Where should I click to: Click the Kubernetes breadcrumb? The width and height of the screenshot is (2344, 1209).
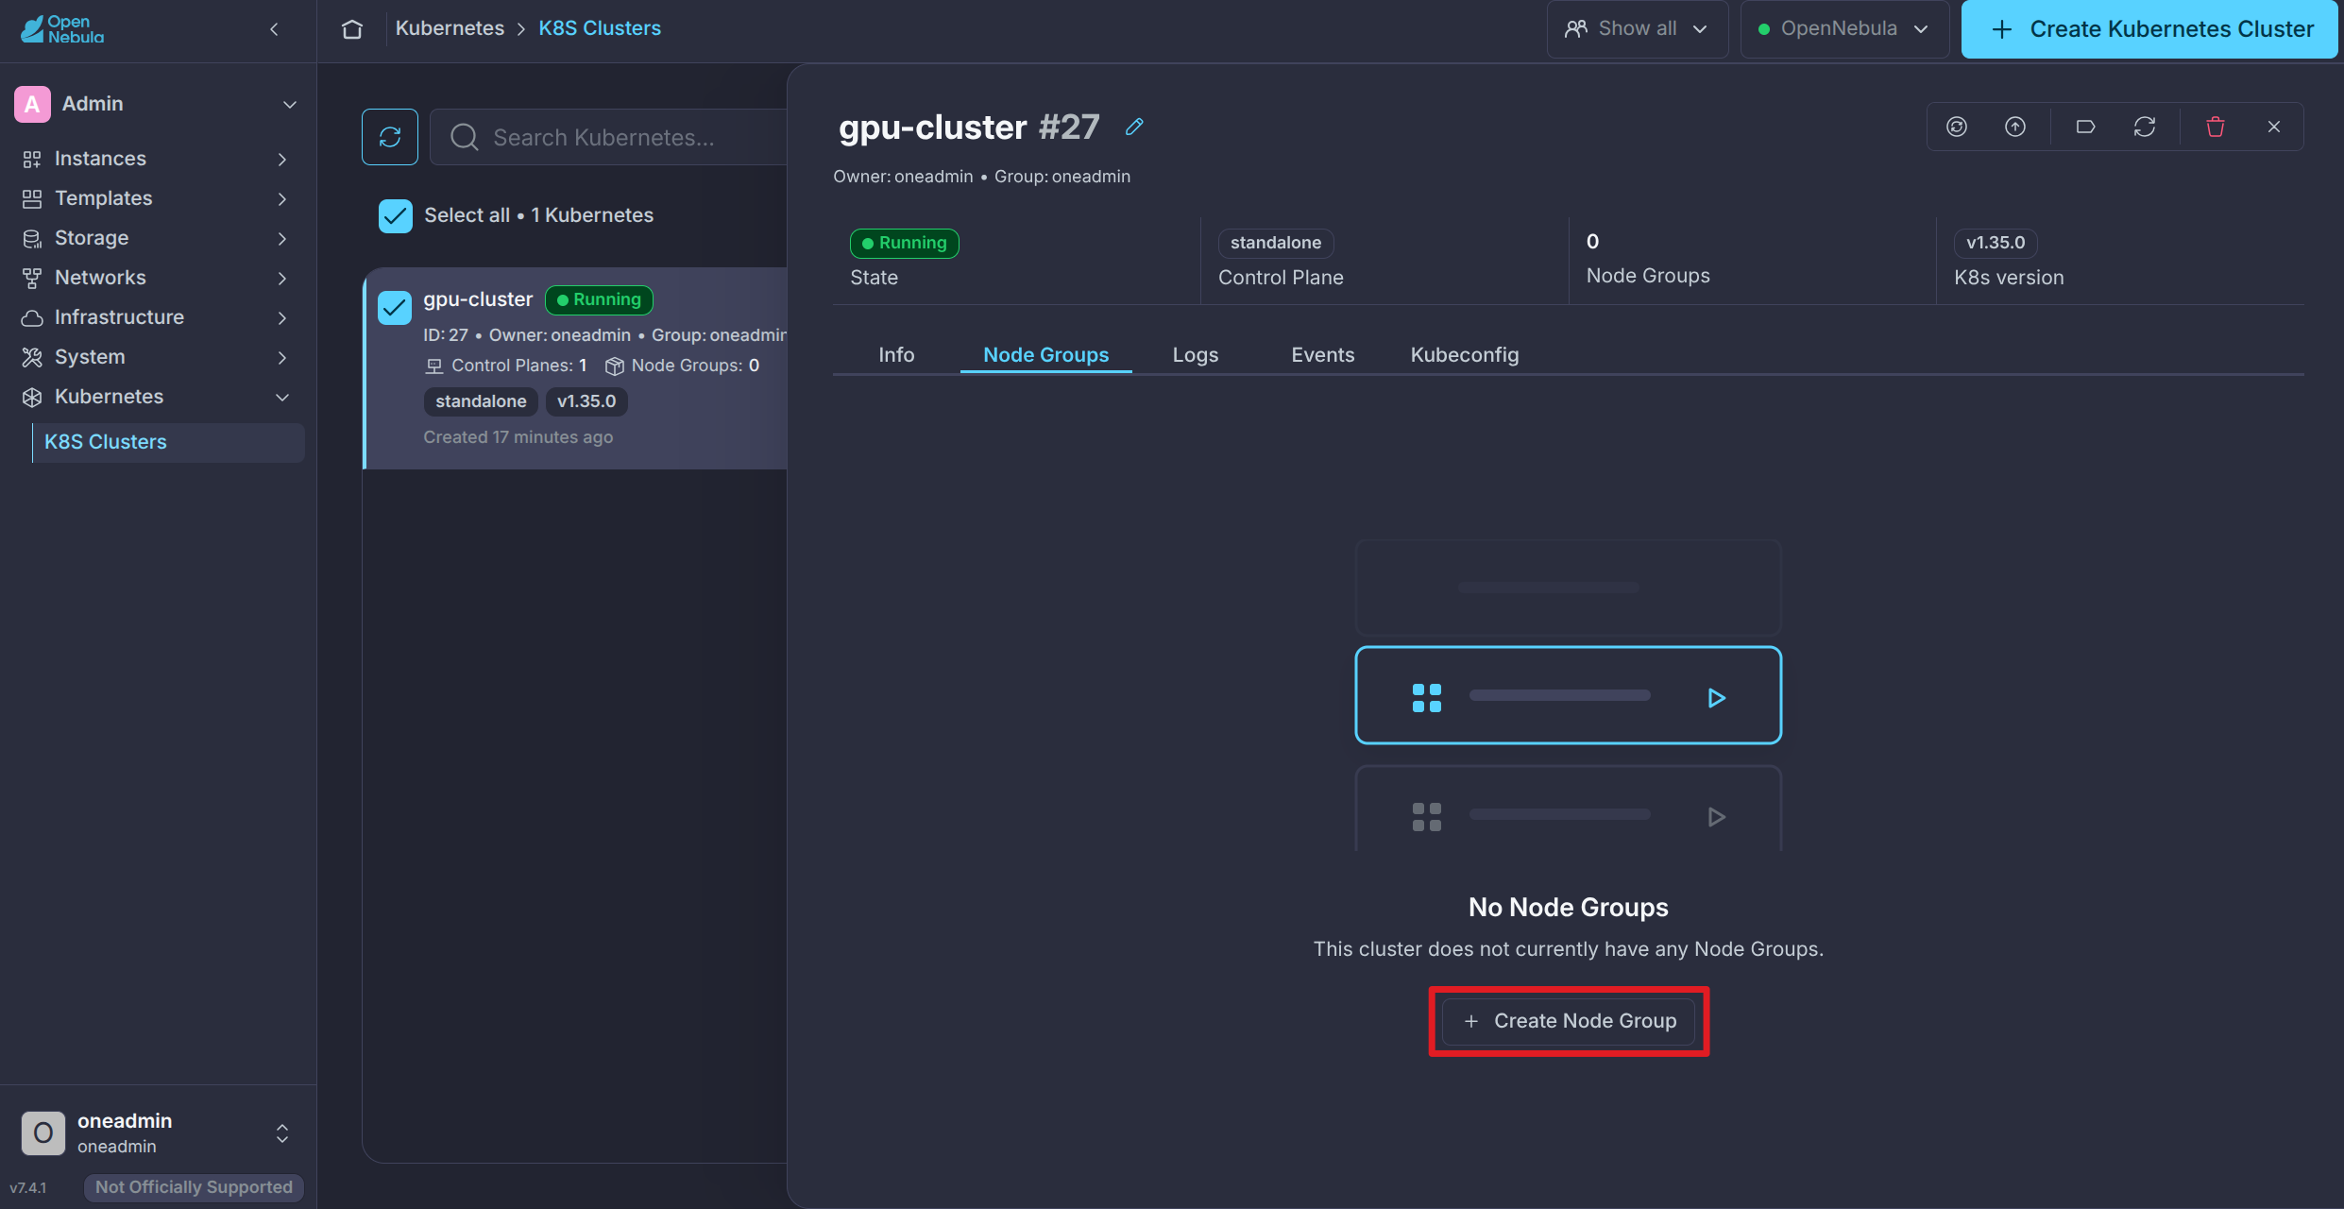(450, 28)
